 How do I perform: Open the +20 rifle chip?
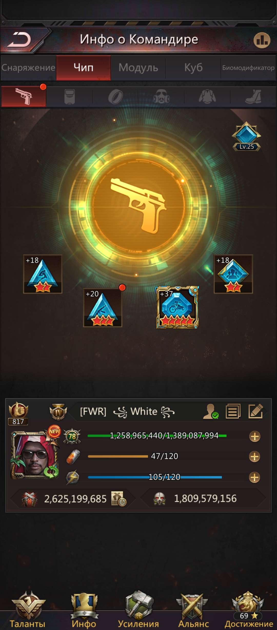[103, 308]
